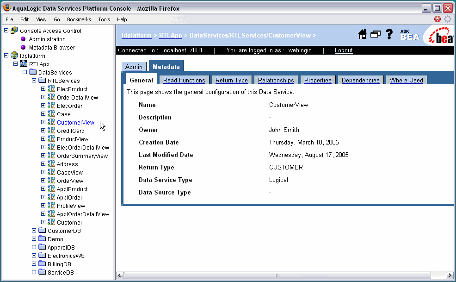The image size is (456, 282).
Task: Expand the CaseView node
Action: click(x=43, y=172)
